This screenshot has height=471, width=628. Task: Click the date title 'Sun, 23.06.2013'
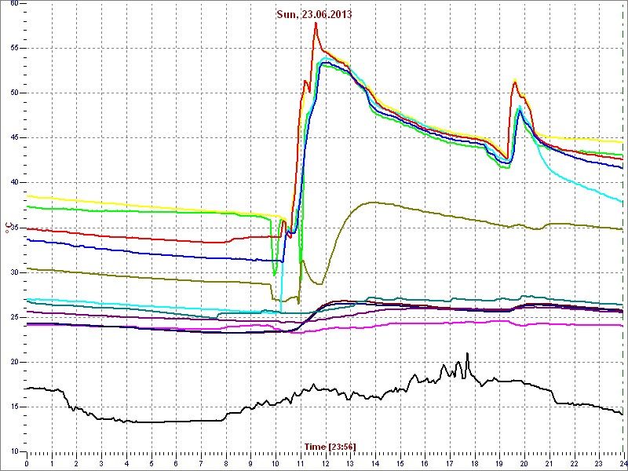coord(315,15)
